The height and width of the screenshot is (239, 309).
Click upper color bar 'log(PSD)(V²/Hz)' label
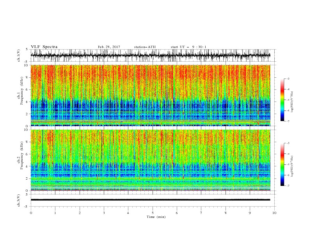click(x=292, y=102)
